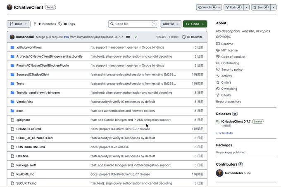Open the Package.swift file

(x=26, y=165)
